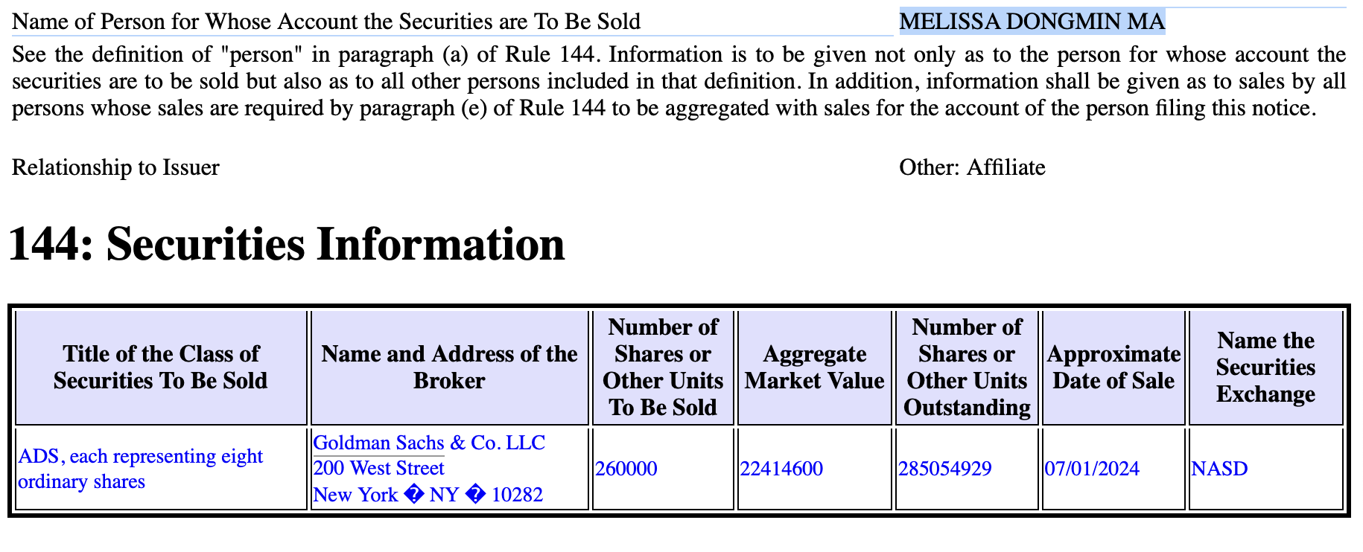
Task: Click the 'Name of Person for Whose Account' label
Action: [326, 22]
